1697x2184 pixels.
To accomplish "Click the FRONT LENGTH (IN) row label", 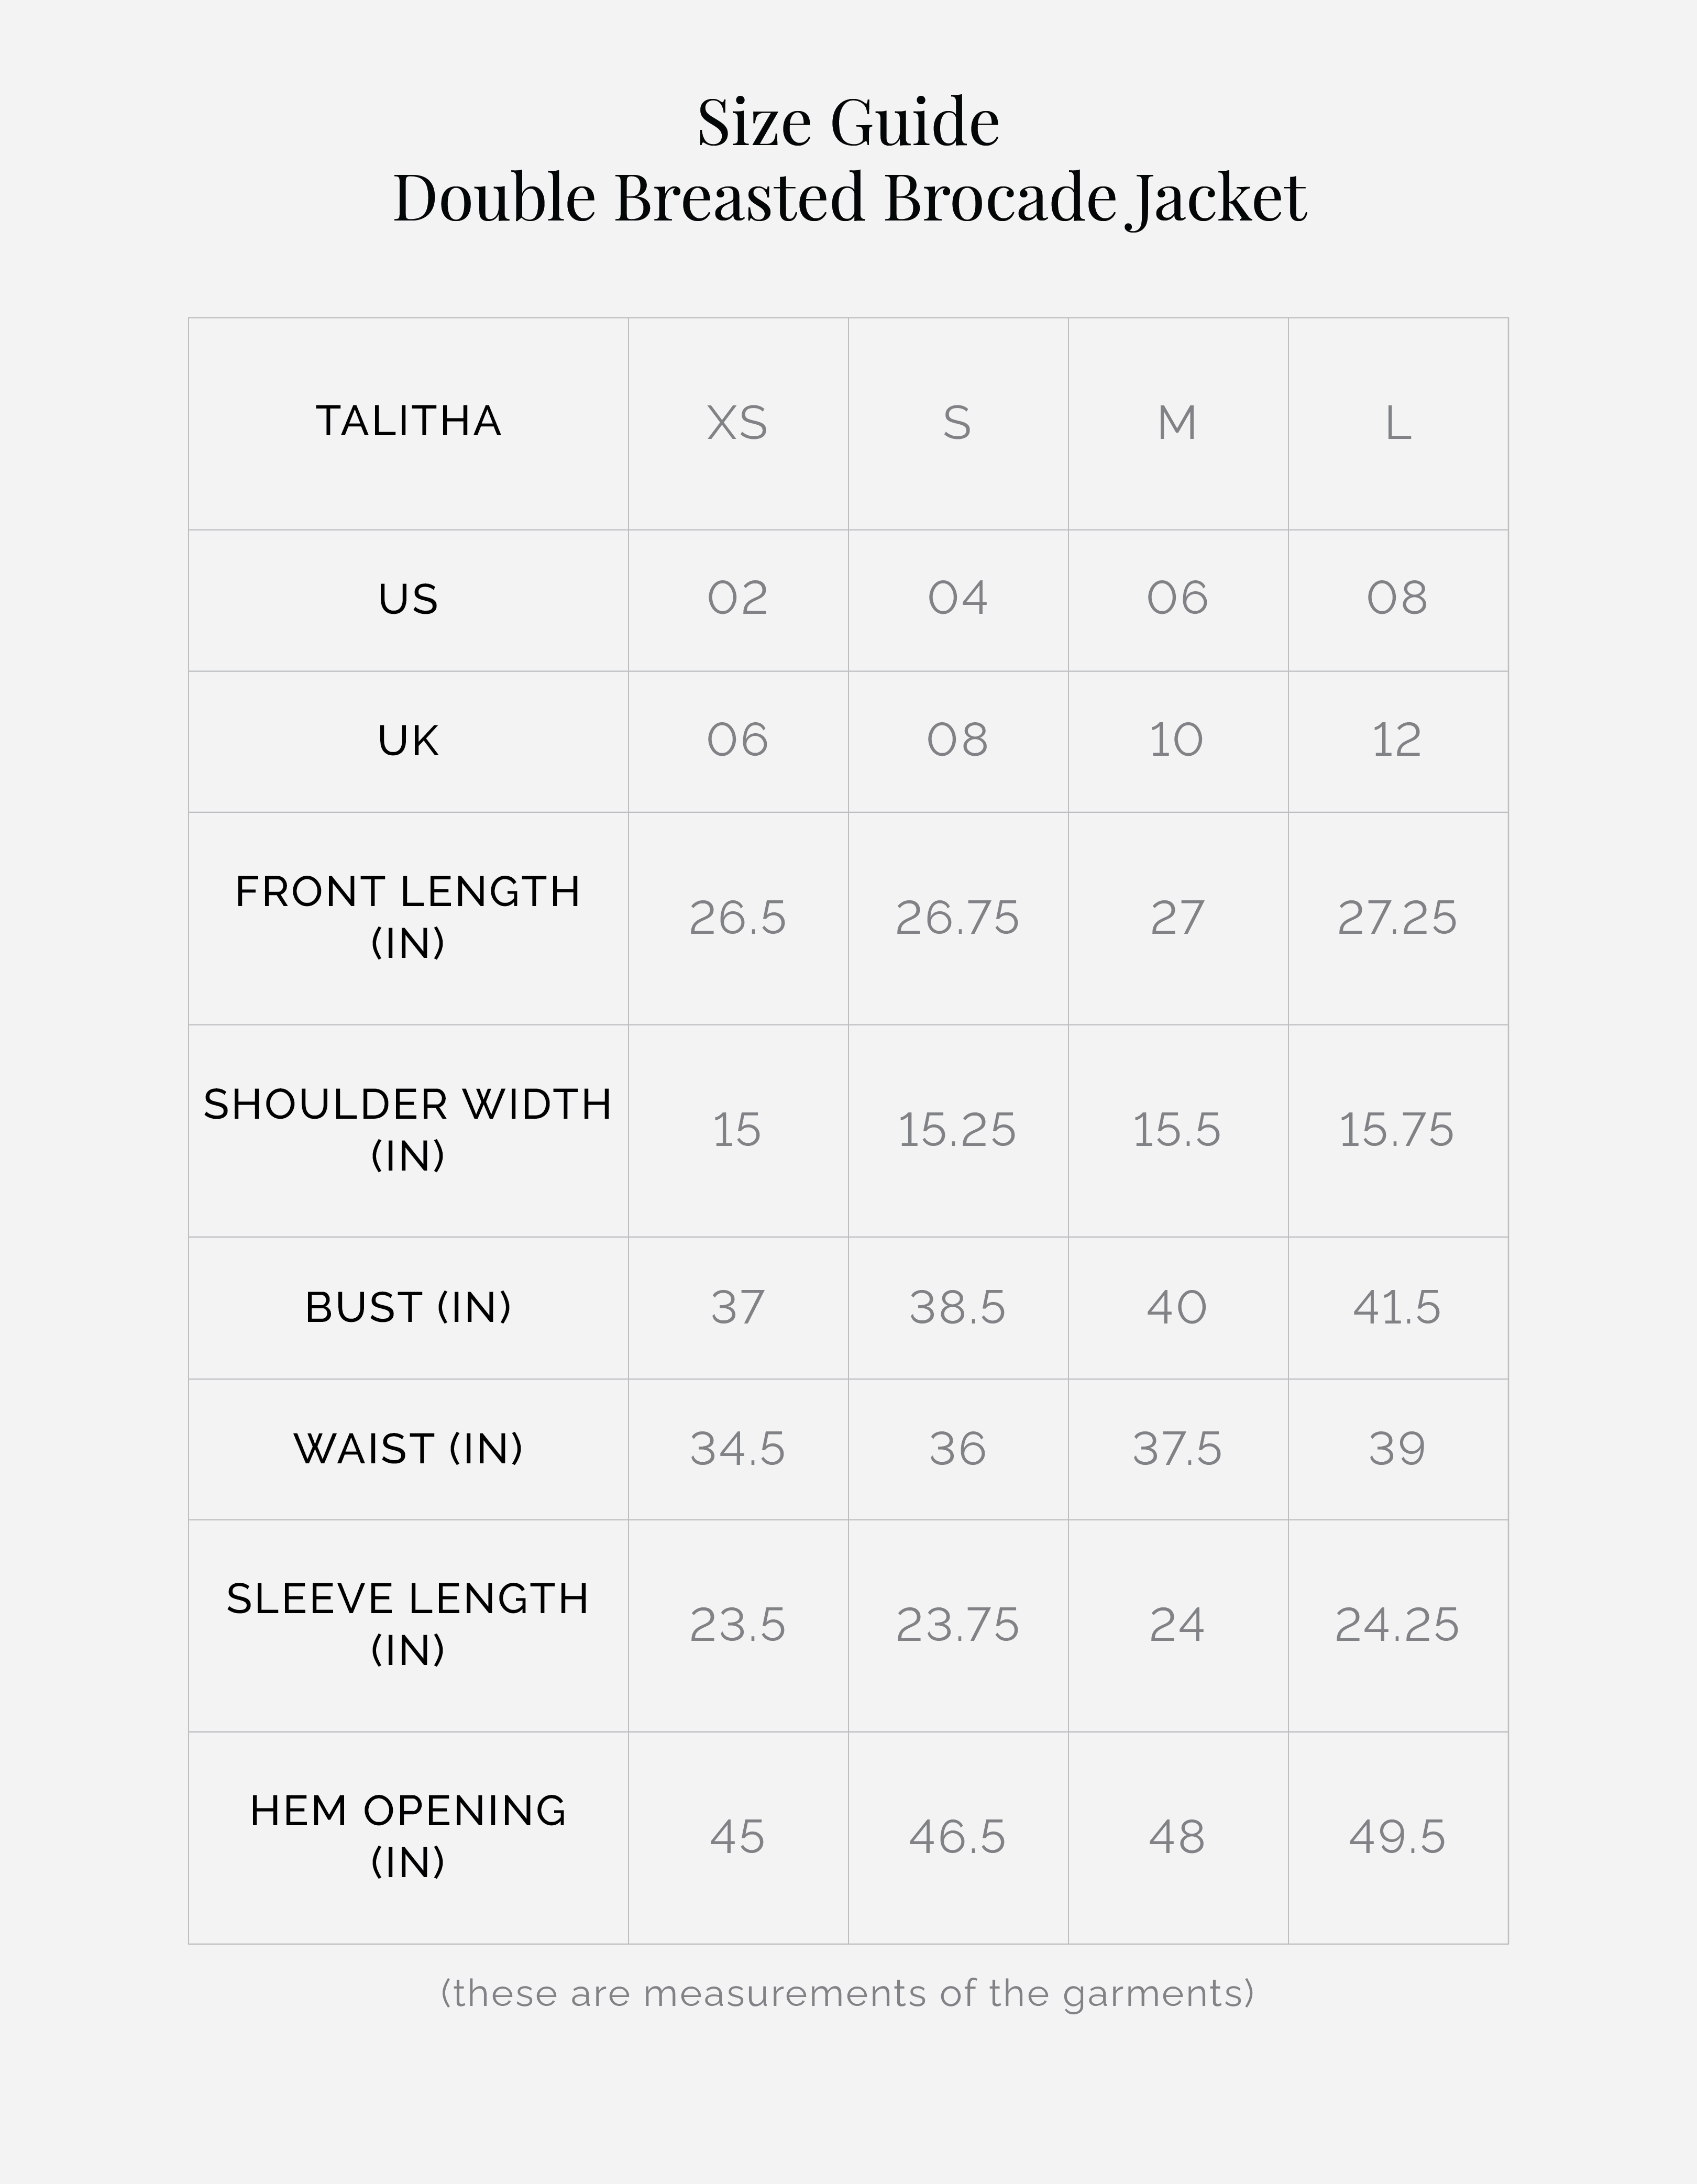I will tap(408, 917).
